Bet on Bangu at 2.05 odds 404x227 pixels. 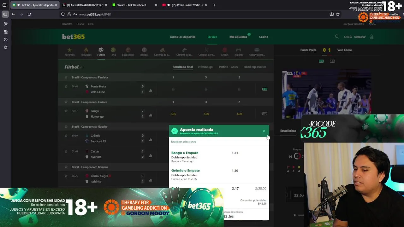pyautogui.click(x=173, y=114)
